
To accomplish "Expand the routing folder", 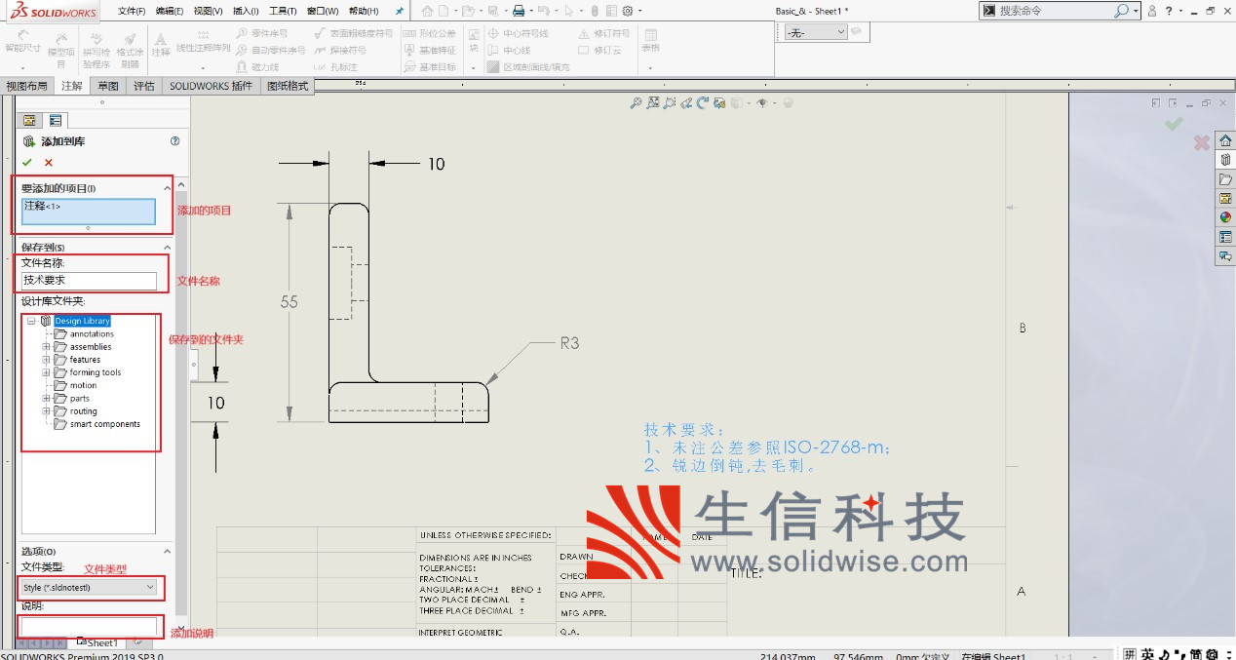I will coord(46,411).
